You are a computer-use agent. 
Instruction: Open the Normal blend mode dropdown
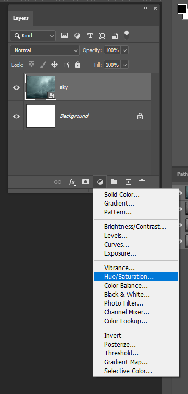(45, 50)
